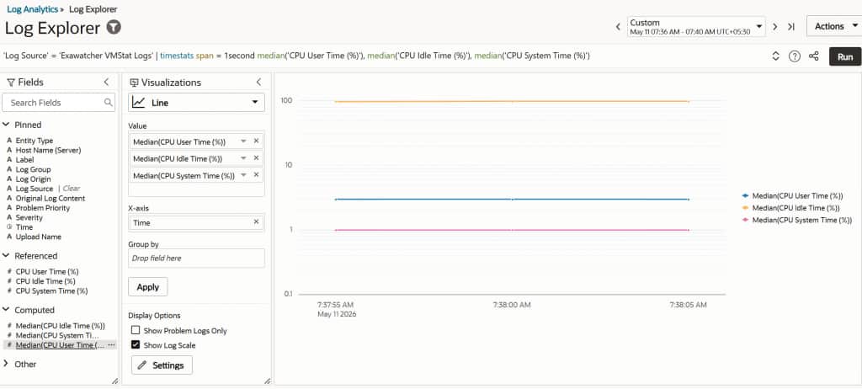The height and width of the screenshot is (389, 862).
Task: Enable Show Problem Logs Only checkbox
Action: click(136, 331)
